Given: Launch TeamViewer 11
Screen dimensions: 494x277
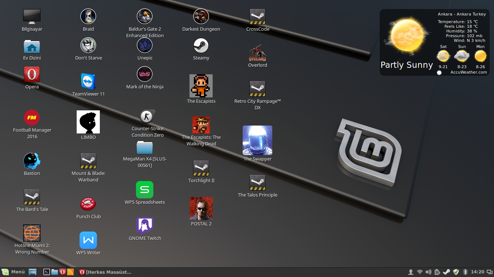Looking at the screenshot, I should pyautogui.click(x=88, y=82).
